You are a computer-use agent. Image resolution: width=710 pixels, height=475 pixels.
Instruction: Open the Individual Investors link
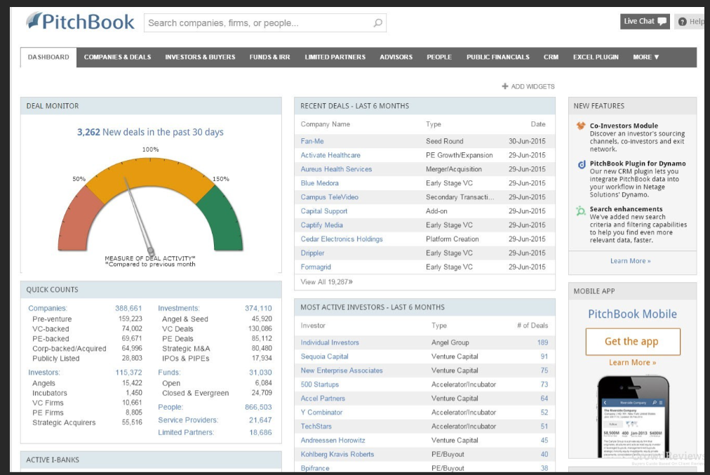[x=330, y=342]
